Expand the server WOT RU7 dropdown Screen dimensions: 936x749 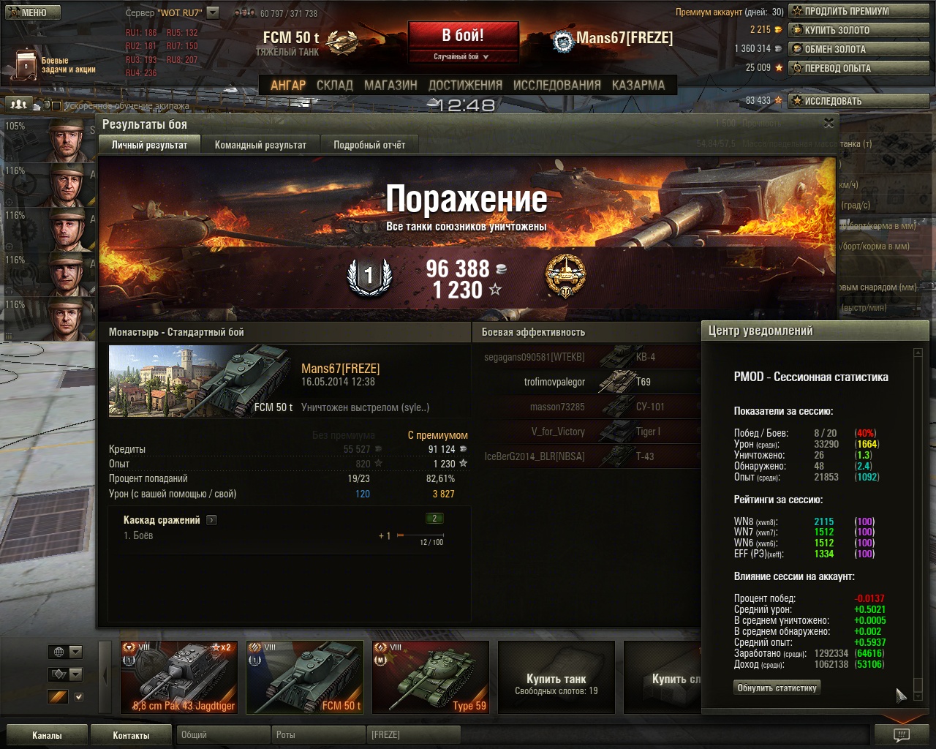[213, 12]
